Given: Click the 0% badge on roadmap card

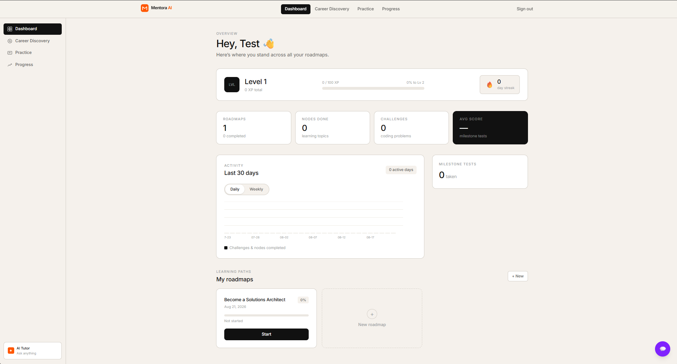Looking at the screenshot, I should (303, 300).
